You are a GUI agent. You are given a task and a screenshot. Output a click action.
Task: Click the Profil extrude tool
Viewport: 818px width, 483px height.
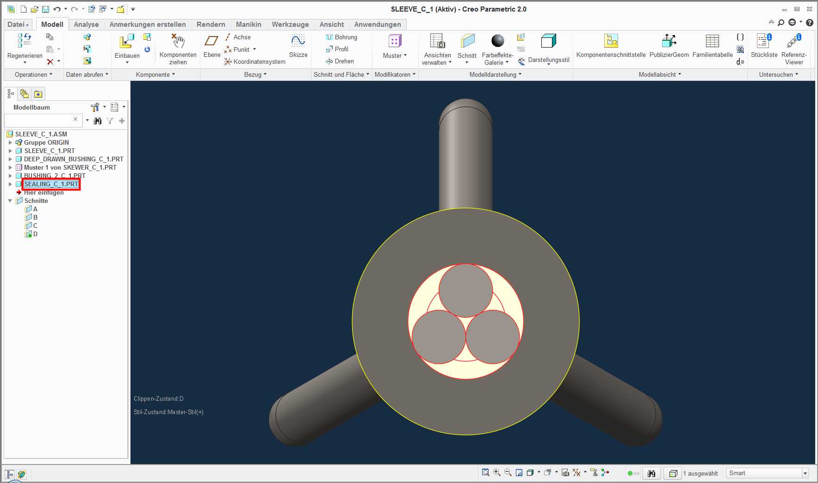click(x=337, y=49)
